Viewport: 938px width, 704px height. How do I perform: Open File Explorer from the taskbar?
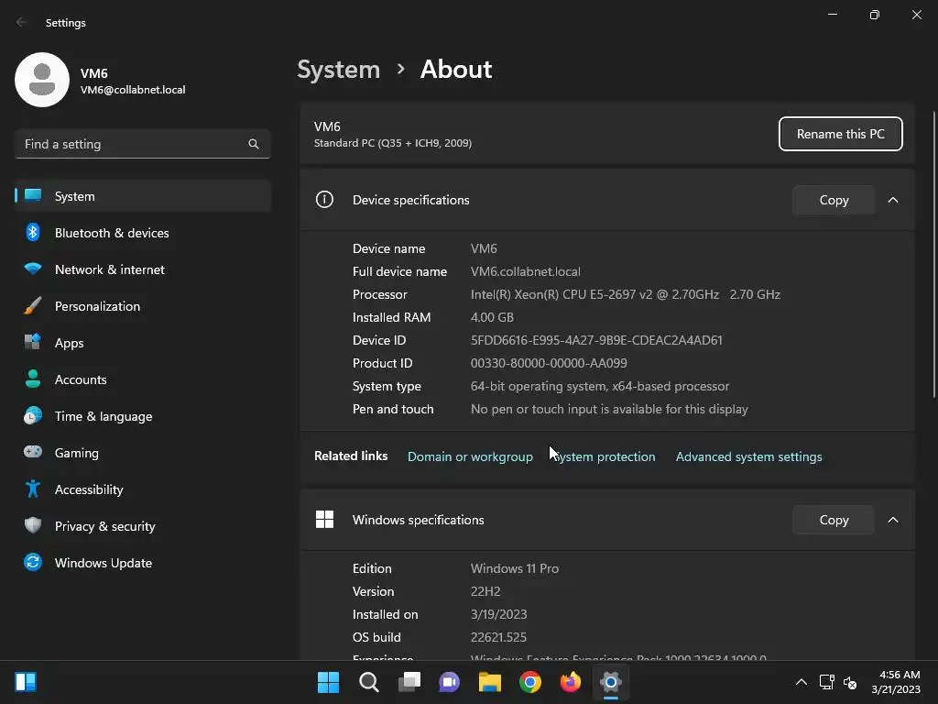(x=489, y=682)
